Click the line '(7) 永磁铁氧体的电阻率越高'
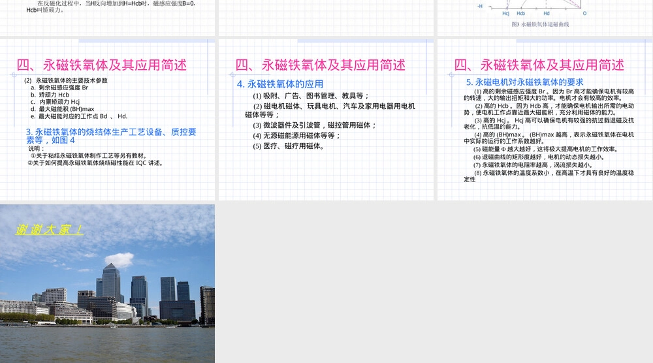The height and width of the screenshot is (363, 653). [534, 165]
